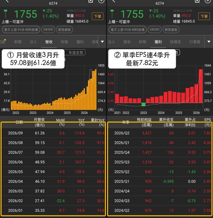
Task: Switch to 法人 tab on left screen
Action: click(x=33, y=42)
